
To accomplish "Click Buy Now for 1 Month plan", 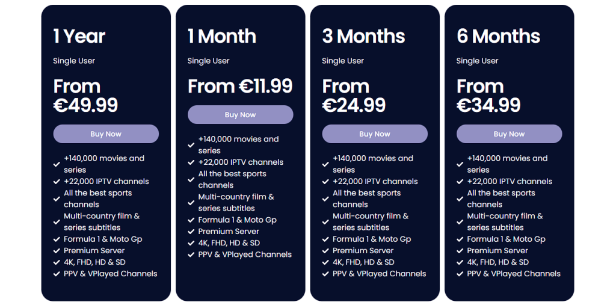I will [240, 115].
